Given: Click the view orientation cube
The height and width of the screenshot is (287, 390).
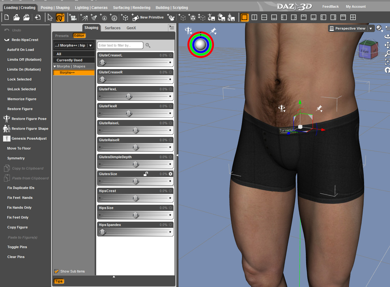Looking at the screenshot, I should [368, 50].
